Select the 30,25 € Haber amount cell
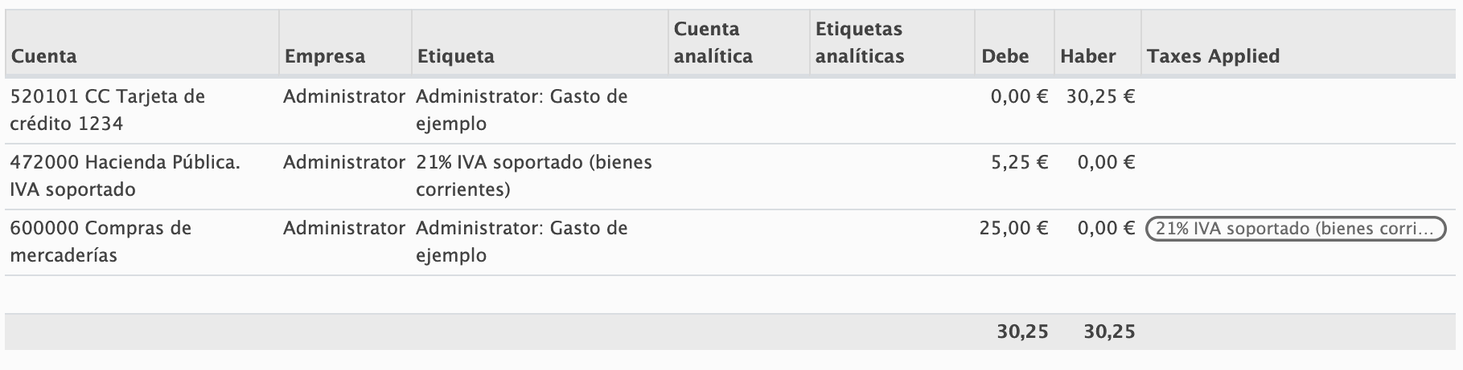The image size is (1463, 370). pos(1100,97)
